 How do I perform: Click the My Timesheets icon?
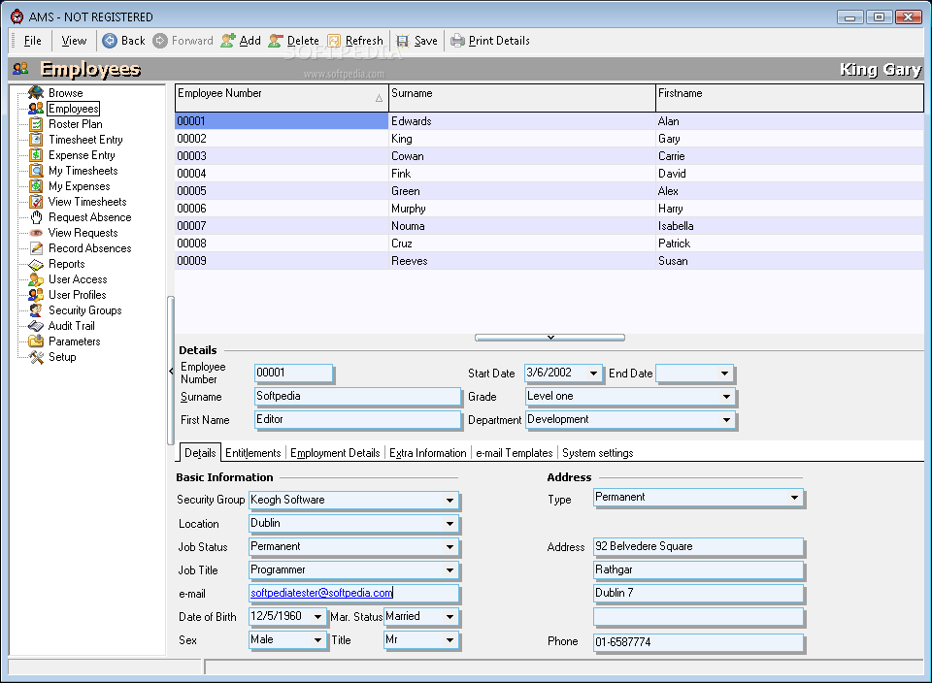pyautogui.click(x=36, y=171)
